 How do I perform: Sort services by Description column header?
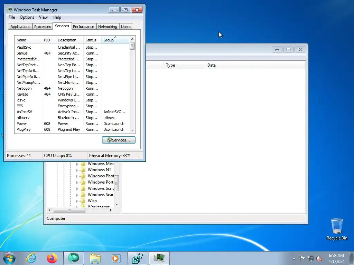point(69,40)
